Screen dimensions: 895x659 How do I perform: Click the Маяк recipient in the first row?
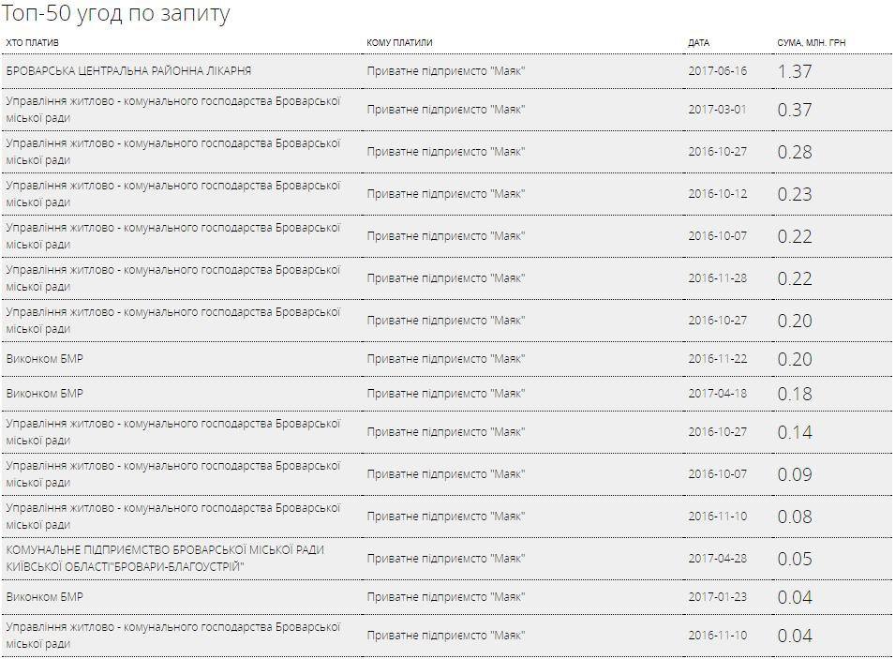(446, 71)
